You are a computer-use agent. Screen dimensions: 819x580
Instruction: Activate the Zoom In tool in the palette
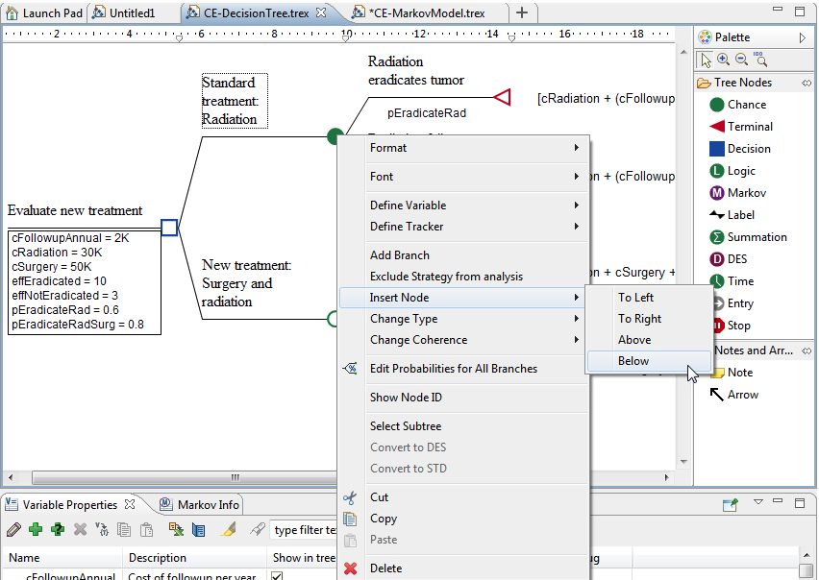pyautogui.click(x=721, y=58)
